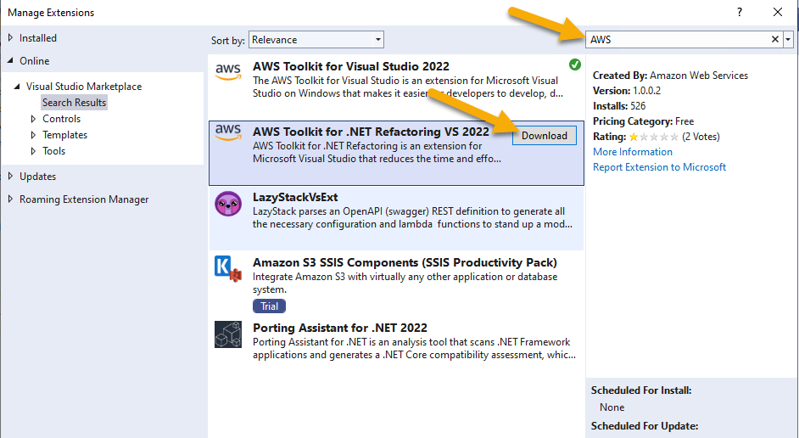This screenshot has width=799, height=438.
Task: Click the Version: 1.0.0.2 text
Action: pos(627,91)
